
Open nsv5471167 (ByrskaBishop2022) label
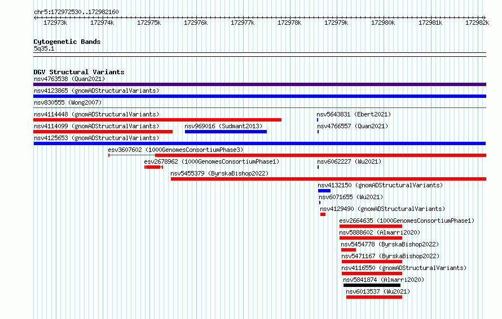pos(390,256)
